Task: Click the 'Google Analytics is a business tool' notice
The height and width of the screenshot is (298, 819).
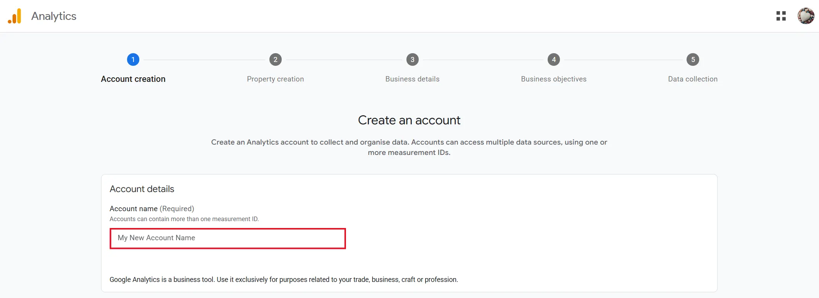Action: (284, 280)
